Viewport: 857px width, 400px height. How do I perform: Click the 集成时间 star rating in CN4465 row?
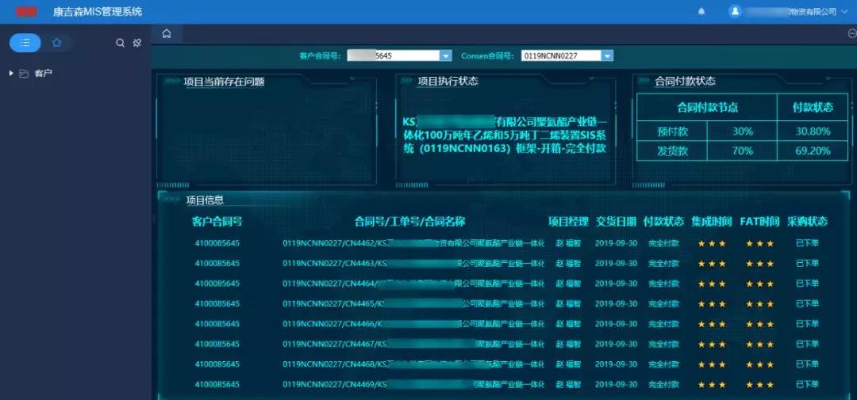pyautogui.click(x=711, y=304)
